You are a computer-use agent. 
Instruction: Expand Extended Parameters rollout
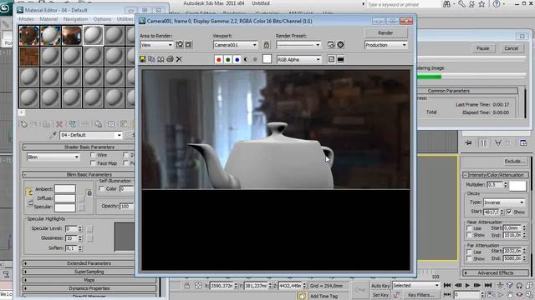point(89,263)
